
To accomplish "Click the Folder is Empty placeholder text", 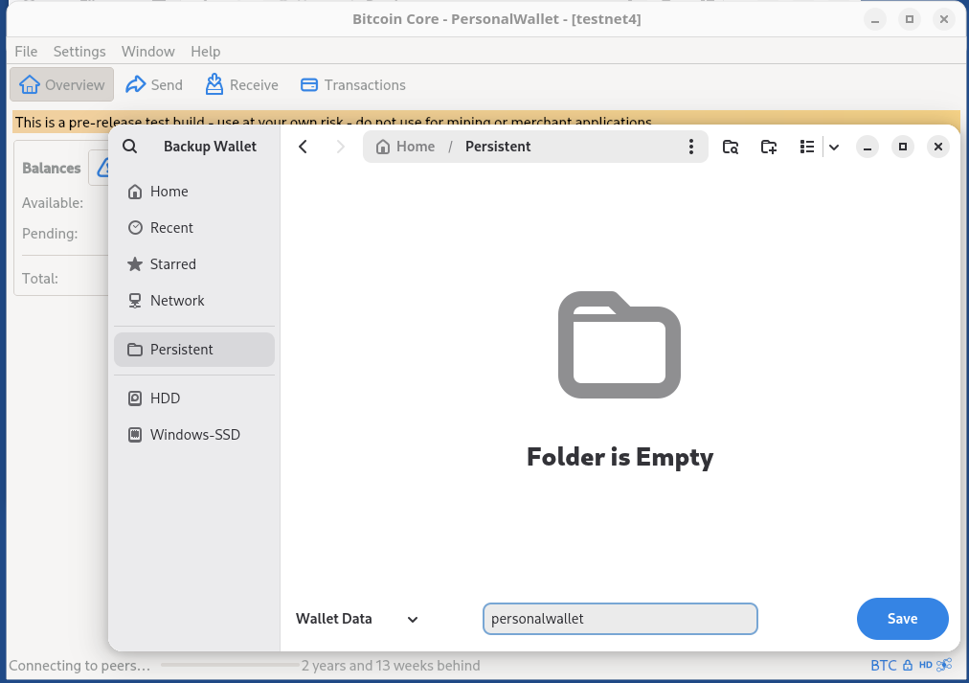I will 620,457.
